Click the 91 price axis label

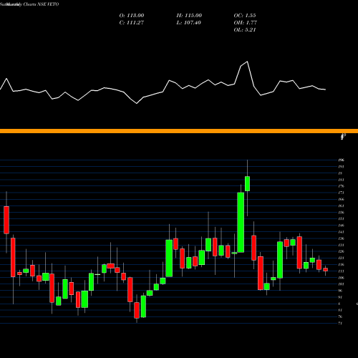(x=341, y=297)
